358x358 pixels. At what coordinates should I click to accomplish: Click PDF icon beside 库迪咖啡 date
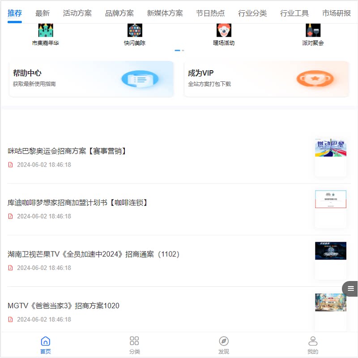(10, 216)
